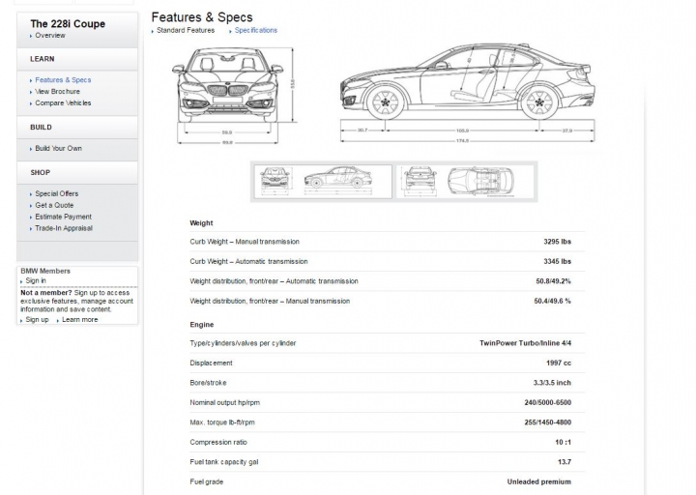Click the Curb Weight Automatic transmission label
The width and height of the screenshot is (696, 495).
point(248,261)
